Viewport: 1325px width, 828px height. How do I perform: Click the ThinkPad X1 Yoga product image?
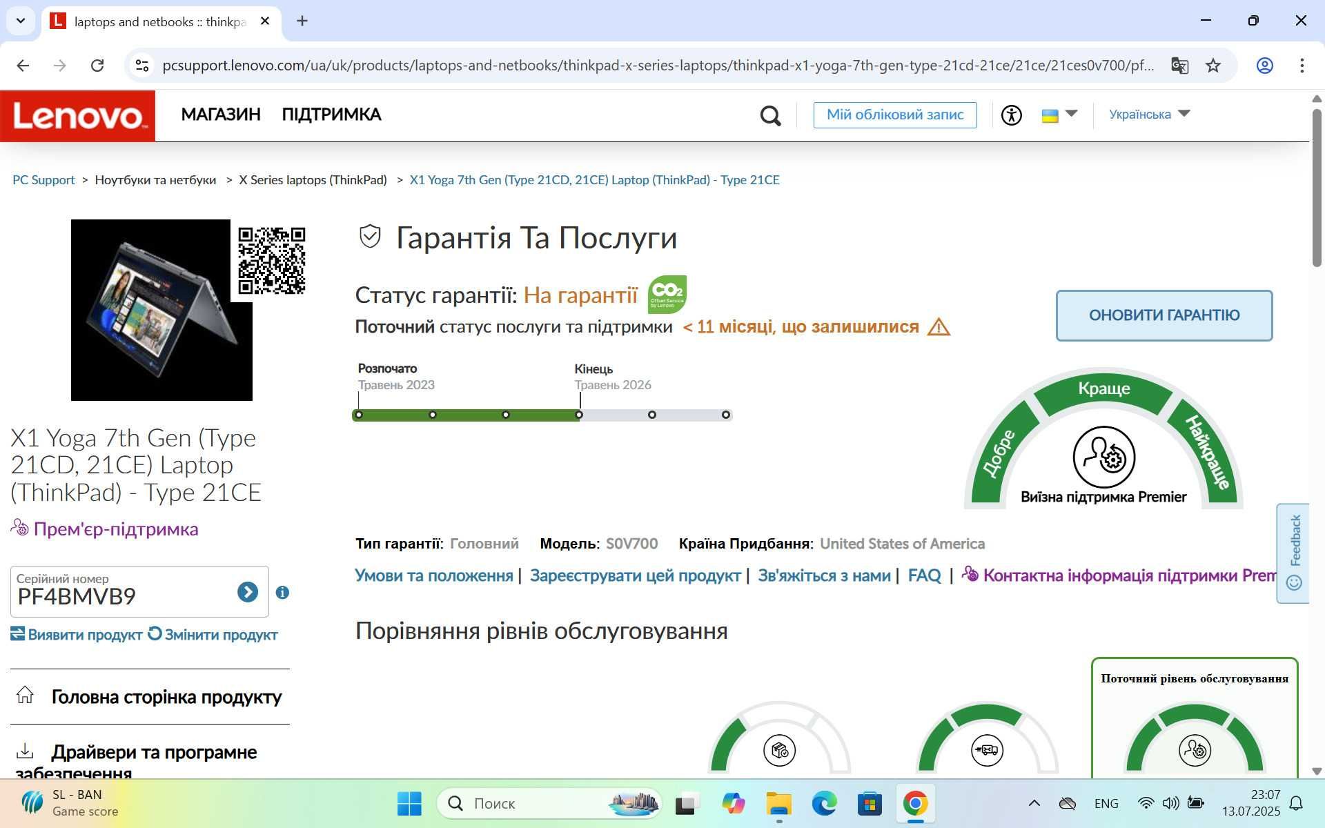click(x=161, y=310)
